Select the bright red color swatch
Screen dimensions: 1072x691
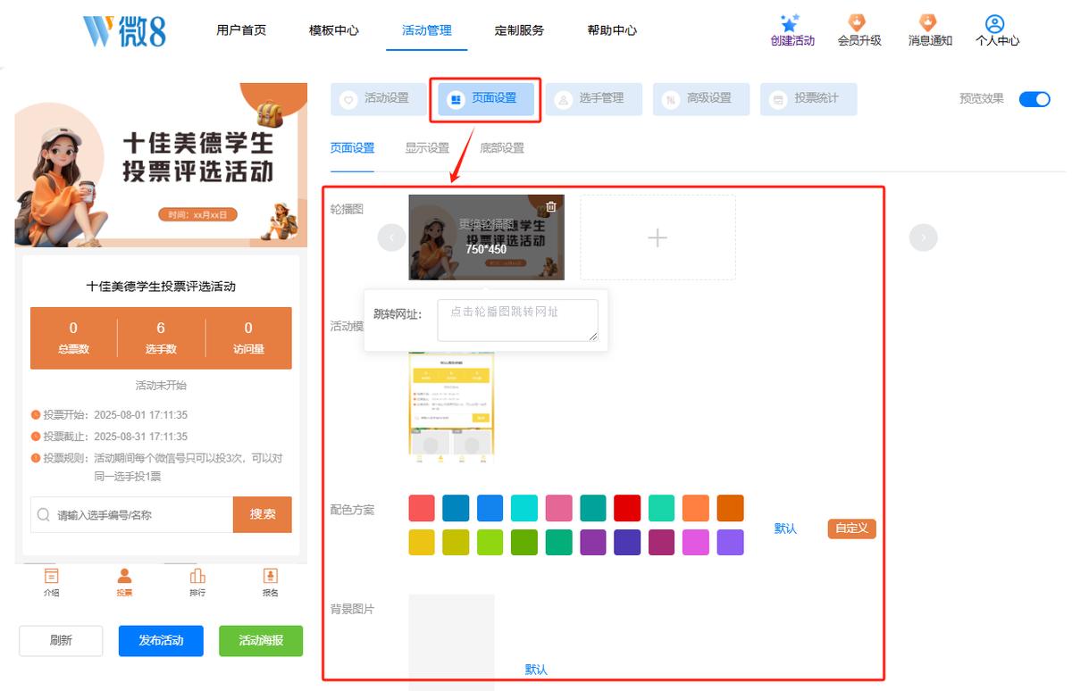pos(627,508)
